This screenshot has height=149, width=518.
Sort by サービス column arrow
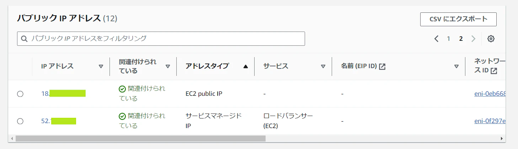(323, 66)
